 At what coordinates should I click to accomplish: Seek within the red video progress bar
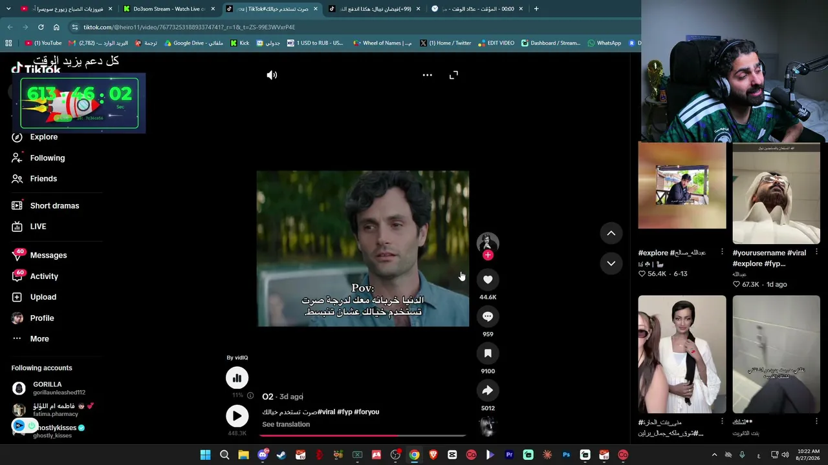click(x=362, y=435)
